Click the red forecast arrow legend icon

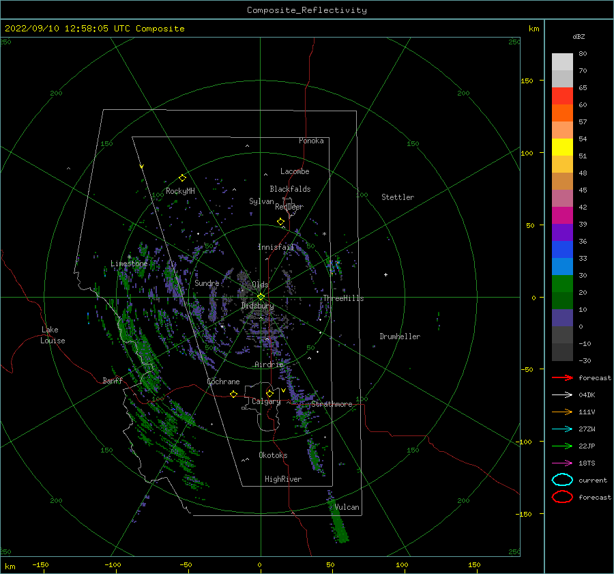[562, 377]
